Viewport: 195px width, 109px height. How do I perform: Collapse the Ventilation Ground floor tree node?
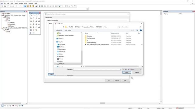pos(1,15)
